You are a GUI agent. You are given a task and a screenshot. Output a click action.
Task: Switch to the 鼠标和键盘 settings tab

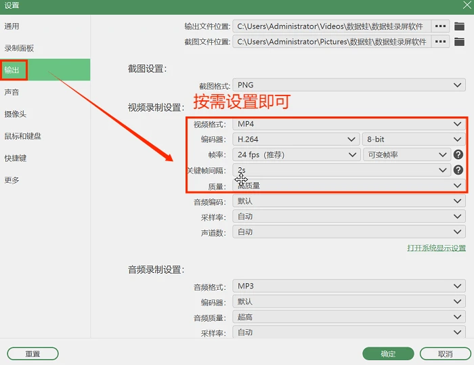click(45, 136)
